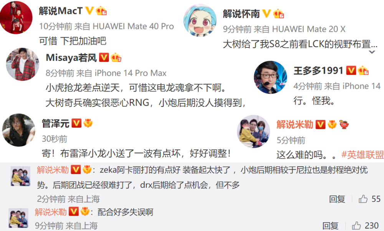Open 管泽元's avatar image

coord(18,130)
